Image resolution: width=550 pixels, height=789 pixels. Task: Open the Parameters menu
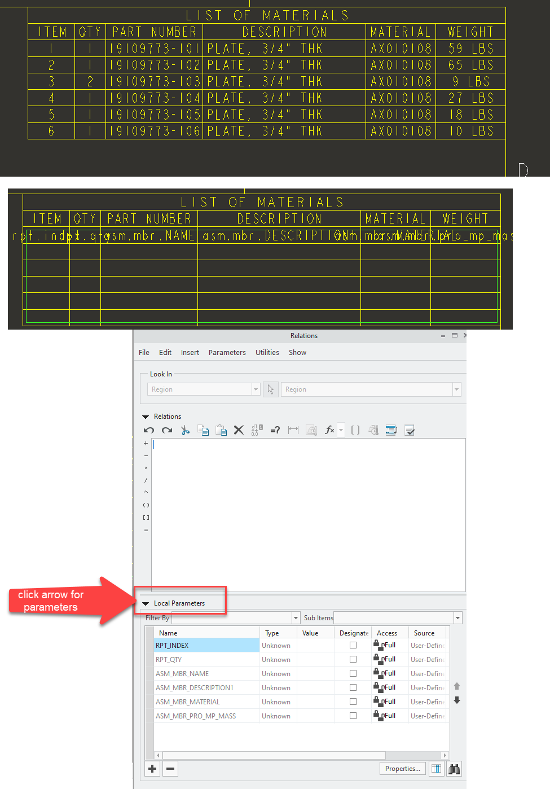pyautogui.click(x=227, y=352)
